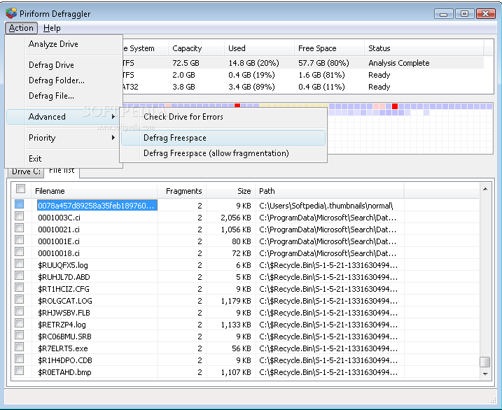Open the Action menu
The image size is (502, 410).
[21, 28]
